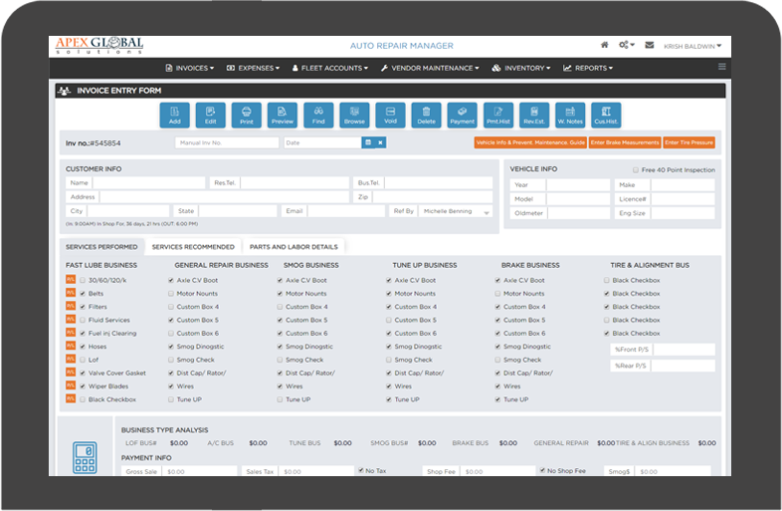
Task: Open W. Notes toolbar icon
Action: [570, 115]
